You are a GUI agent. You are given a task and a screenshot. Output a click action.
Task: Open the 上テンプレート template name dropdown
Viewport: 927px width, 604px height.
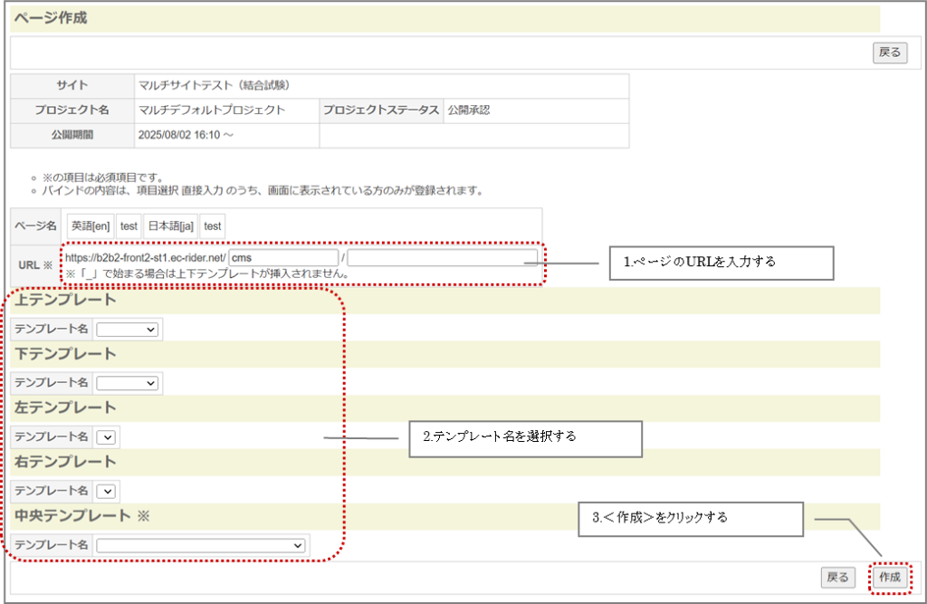pos(128,330)
